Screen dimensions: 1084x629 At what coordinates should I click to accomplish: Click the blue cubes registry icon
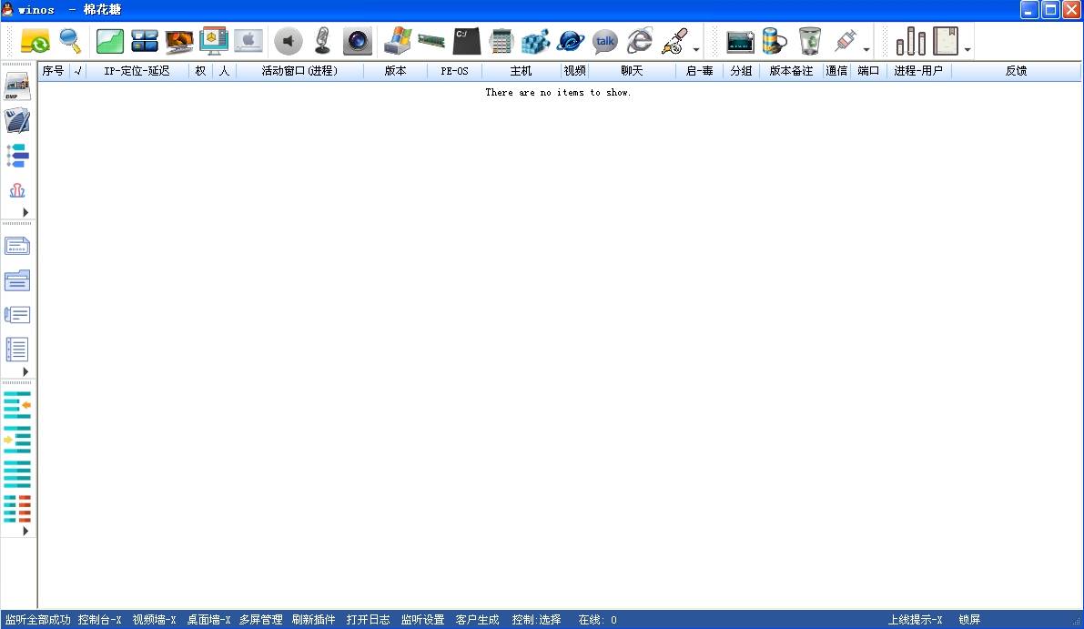(535, 42)
